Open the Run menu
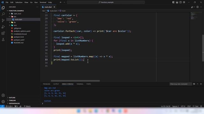Image resolution: width=204 pixels, height=114 pixels. click(x=36, y=2)
